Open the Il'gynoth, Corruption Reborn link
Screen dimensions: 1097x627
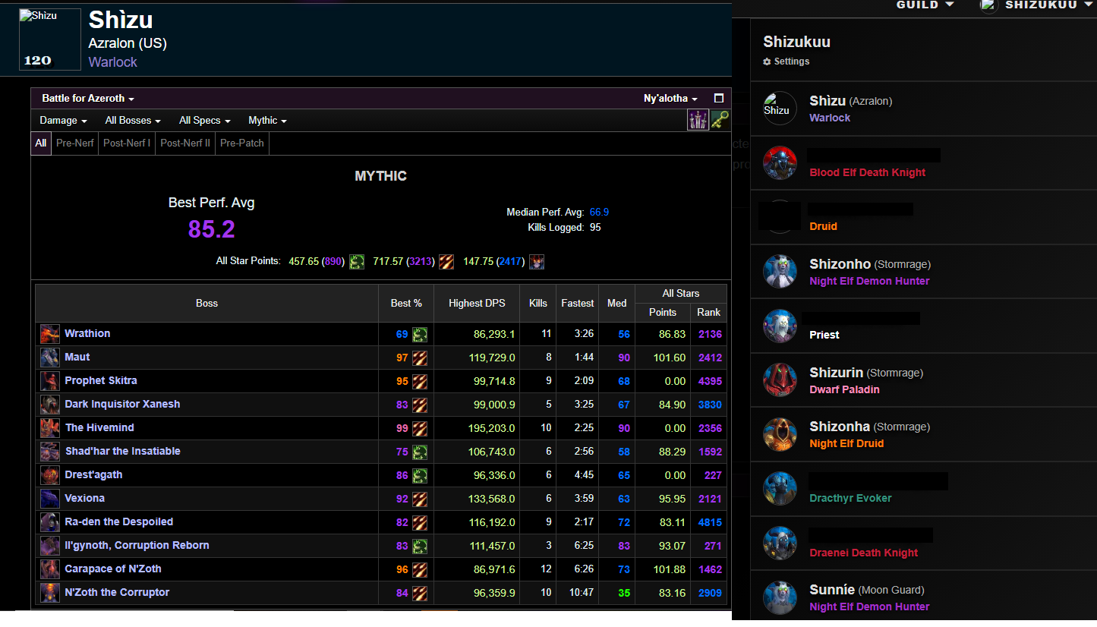point(137,546)
